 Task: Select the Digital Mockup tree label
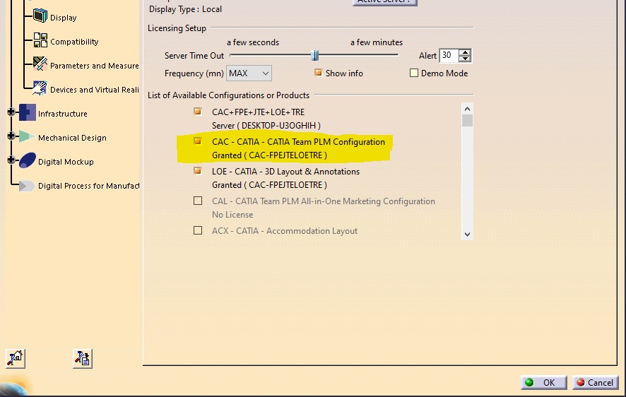[x=66, y=162]
